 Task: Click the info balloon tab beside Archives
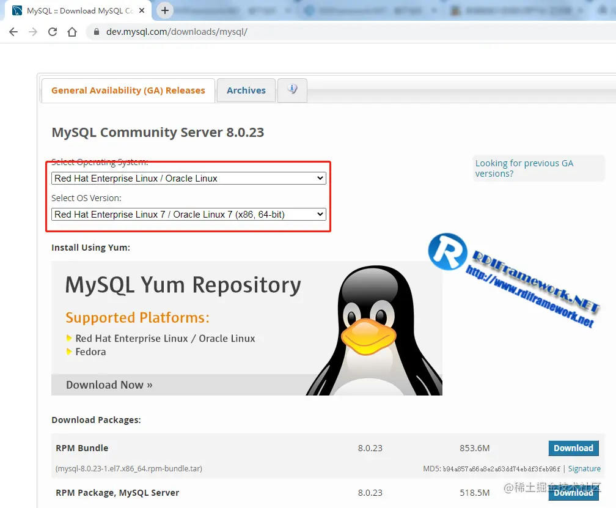292,90
